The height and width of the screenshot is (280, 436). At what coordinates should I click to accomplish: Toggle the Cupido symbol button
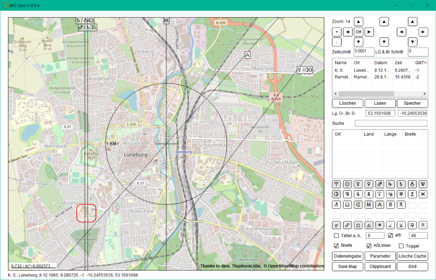347,194
